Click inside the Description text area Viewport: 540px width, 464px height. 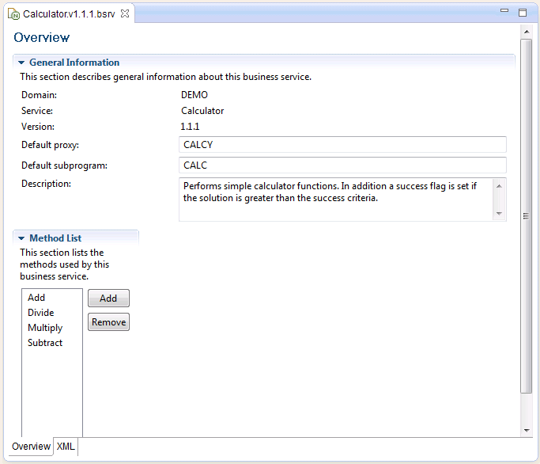point(336,200)
